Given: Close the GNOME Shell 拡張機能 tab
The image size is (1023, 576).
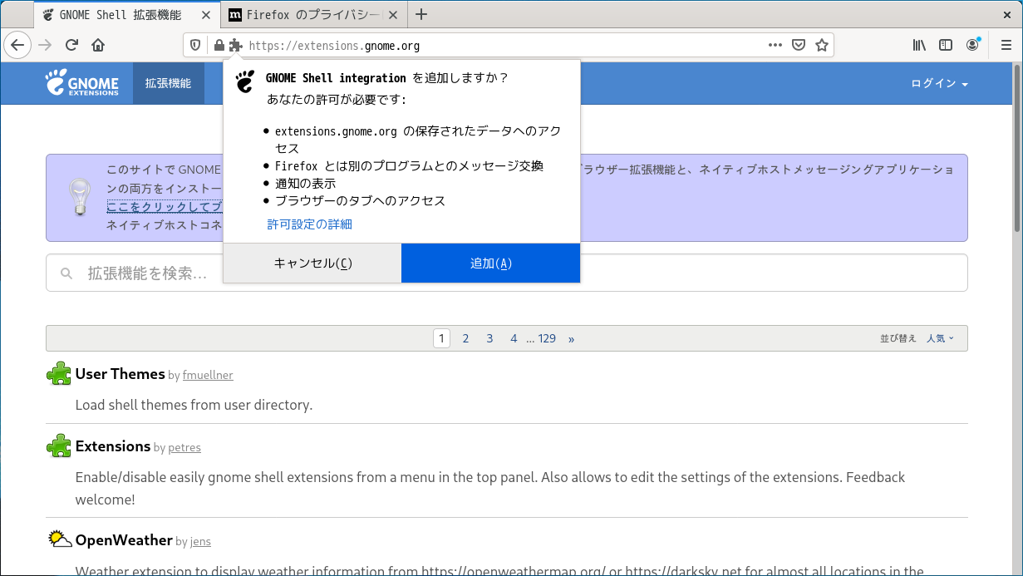Looking at the screenshot, I should pyautogui.click(x=205, y=14).
